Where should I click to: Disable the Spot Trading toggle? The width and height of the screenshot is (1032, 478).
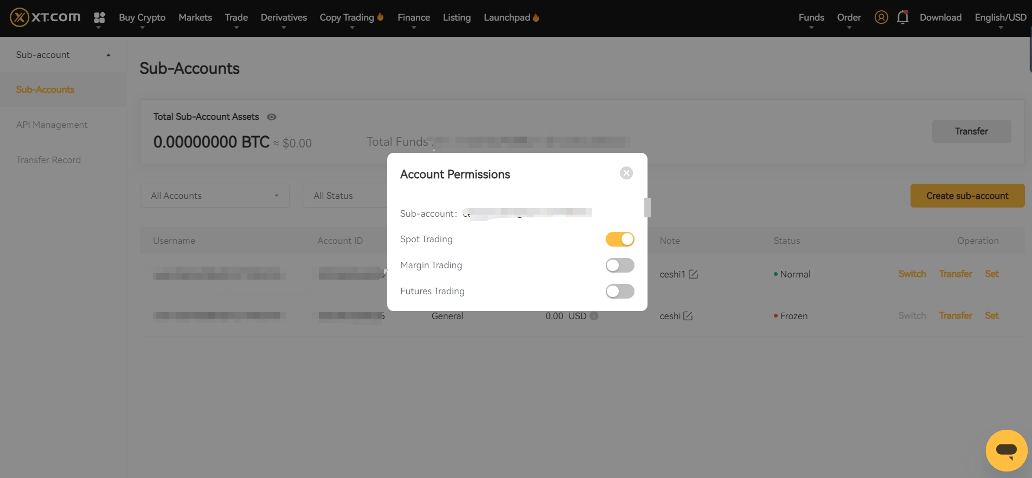click(619, 239)
